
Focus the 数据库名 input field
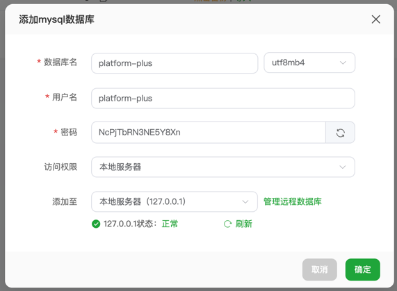click(175, 63)
